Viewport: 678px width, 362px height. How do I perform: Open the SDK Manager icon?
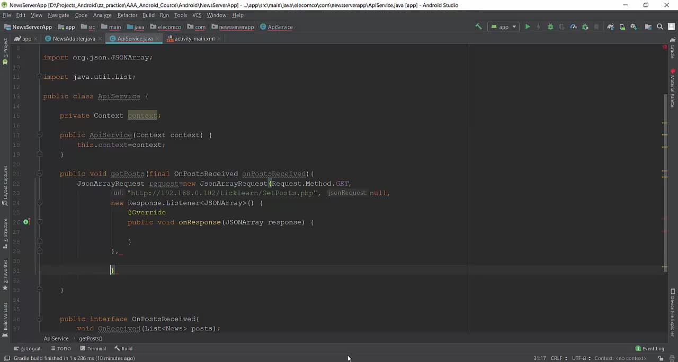(x=634, y=27)
